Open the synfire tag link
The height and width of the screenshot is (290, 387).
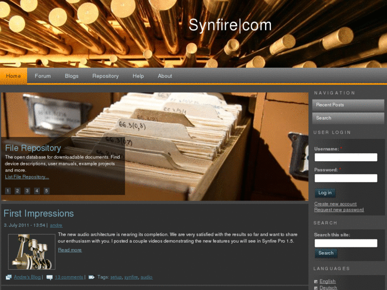(x=131, y=277)
